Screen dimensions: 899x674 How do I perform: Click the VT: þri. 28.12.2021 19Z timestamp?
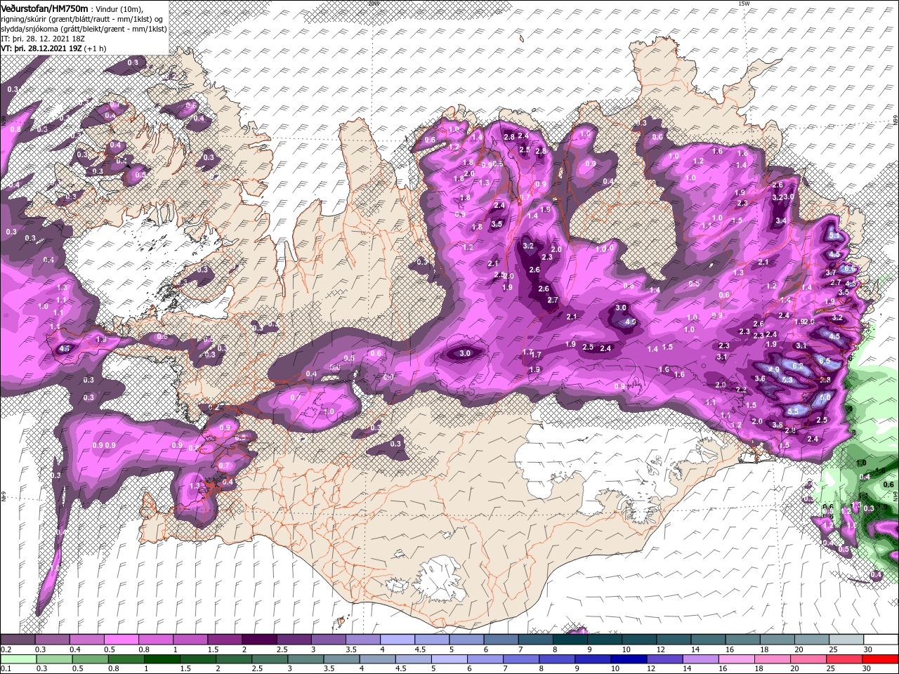click(42, 48)
